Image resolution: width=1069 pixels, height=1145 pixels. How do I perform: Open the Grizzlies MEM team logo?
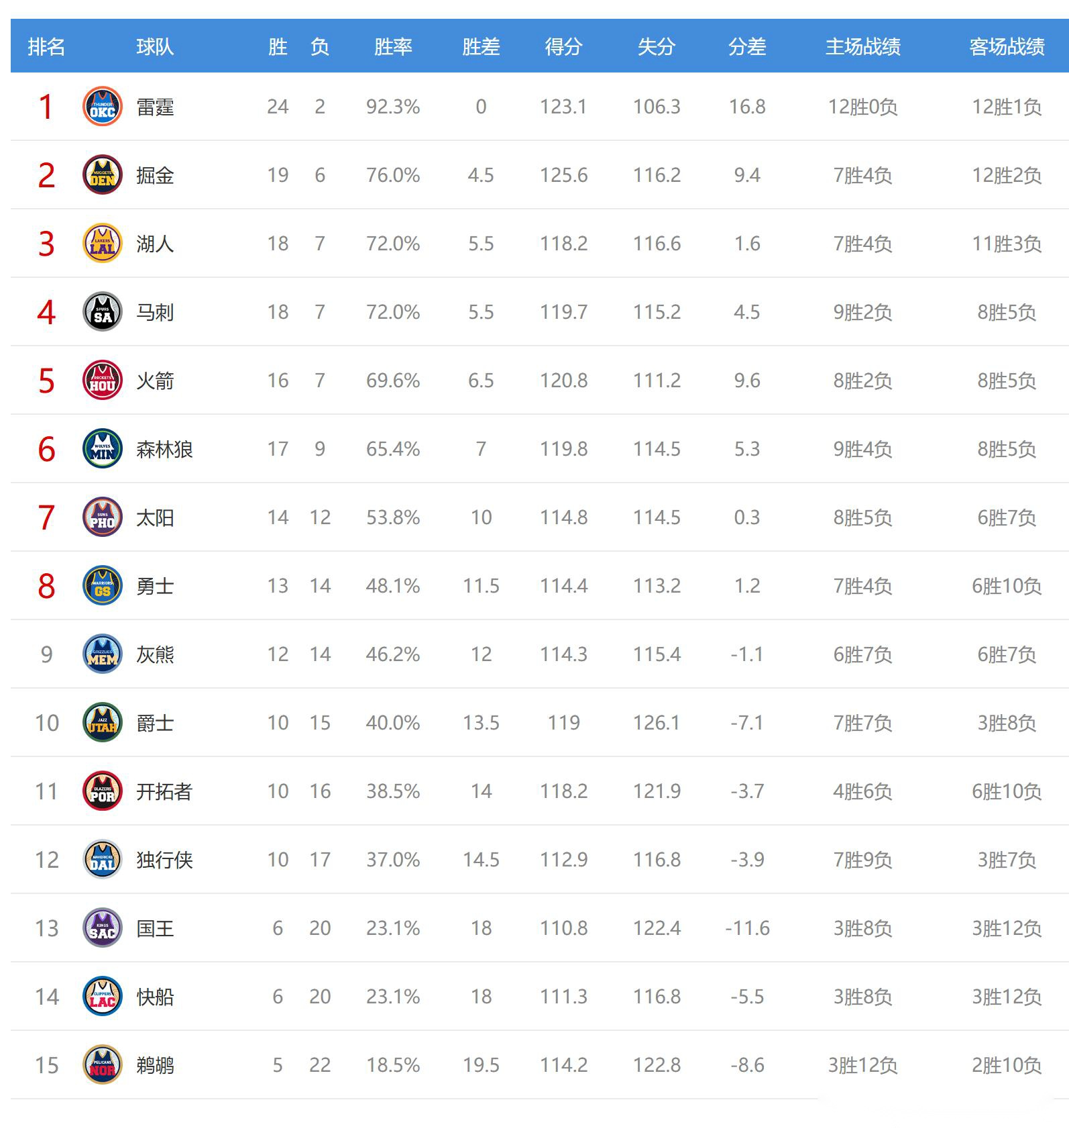(x=102, y=654)
